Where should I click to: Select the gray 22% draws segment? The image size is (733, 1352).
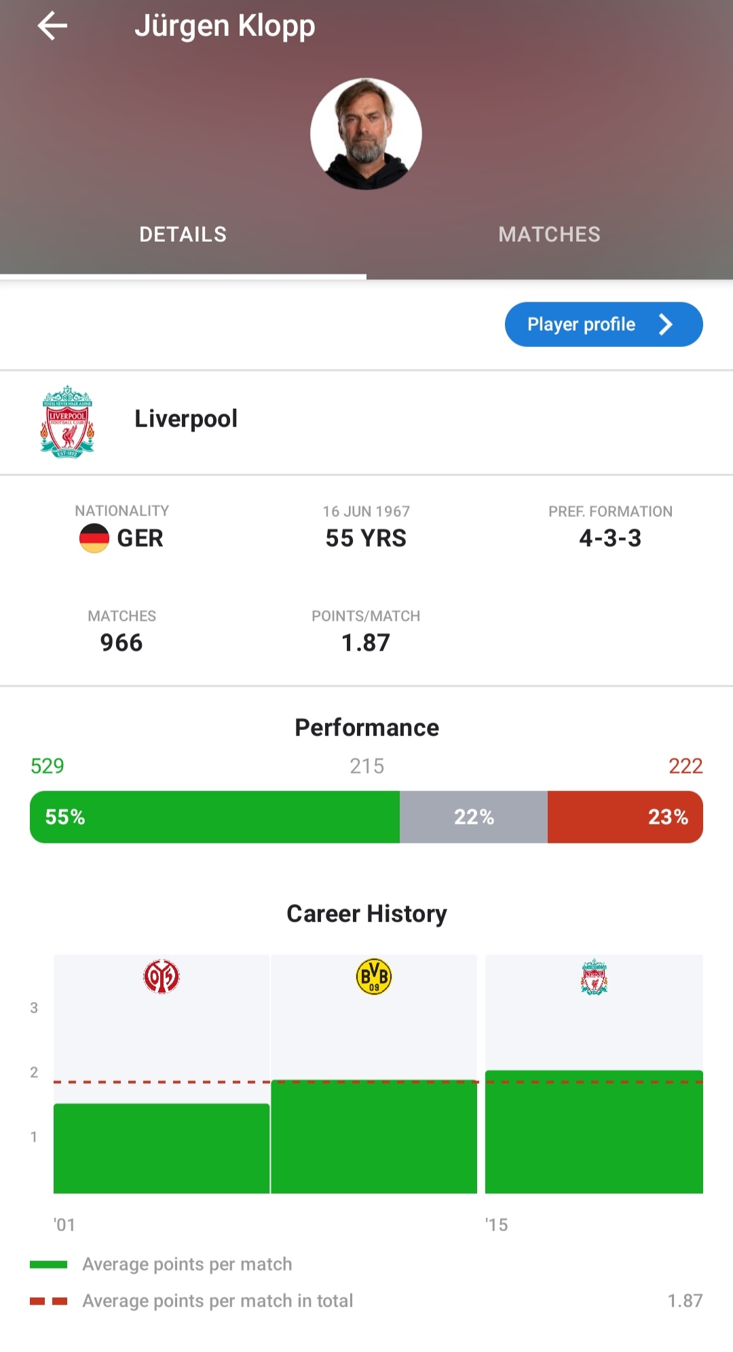pyautogui.click(x=474, y=817)
